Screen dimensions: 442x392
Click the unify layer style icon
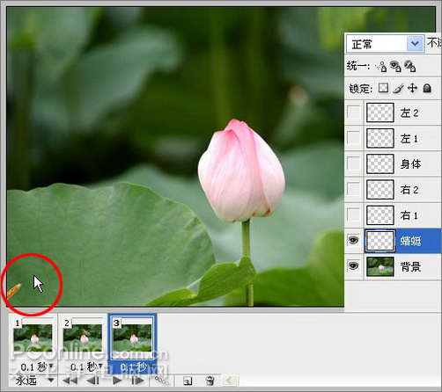tap(410, 67)
